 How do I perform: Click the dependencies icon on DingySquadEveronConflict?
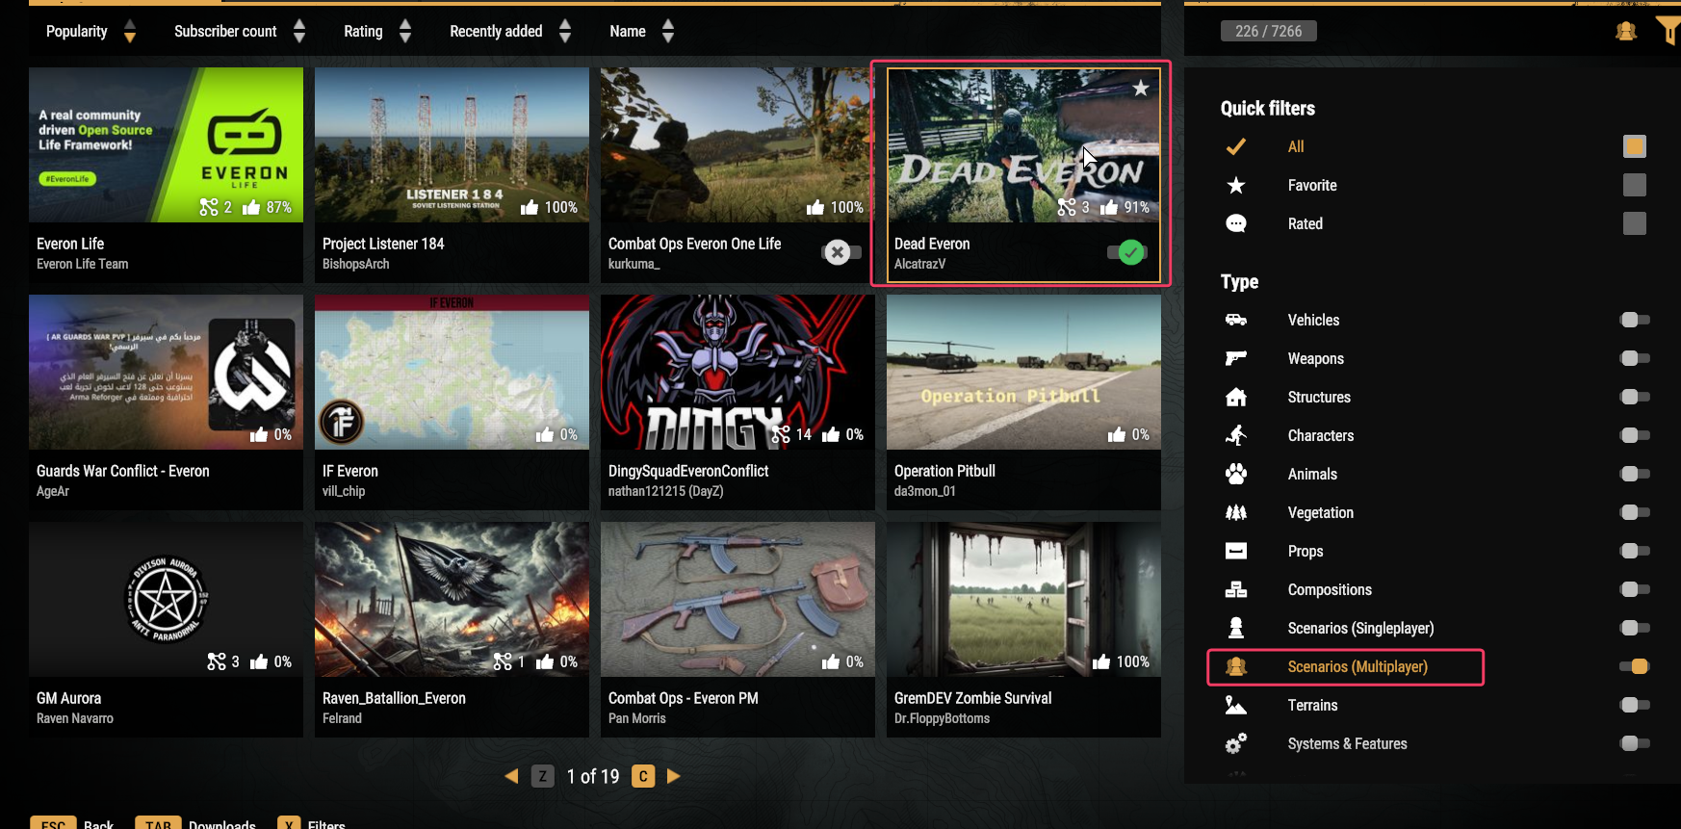[x=781, y=434]
